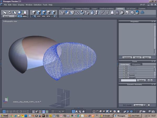Screen dimensions: 157x118
Task: Collapse the Properties panel header arrow
Action: (152, 22)
